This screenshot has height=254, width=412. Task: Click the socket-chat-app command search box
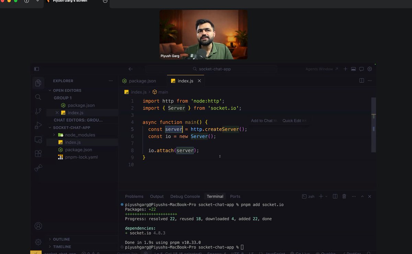point(211,69)
